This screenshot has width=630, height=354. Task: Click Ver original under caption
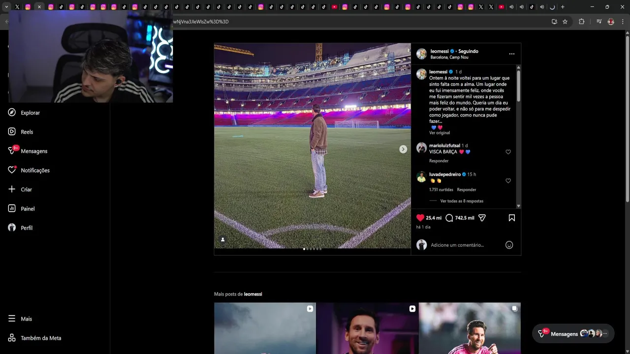coord(440,133)
